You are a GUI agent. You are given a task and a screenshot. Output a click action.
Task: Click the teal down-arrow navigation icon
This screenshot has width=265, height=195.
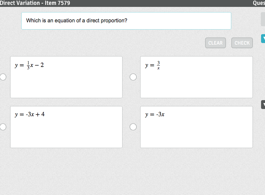pos(263,38)
